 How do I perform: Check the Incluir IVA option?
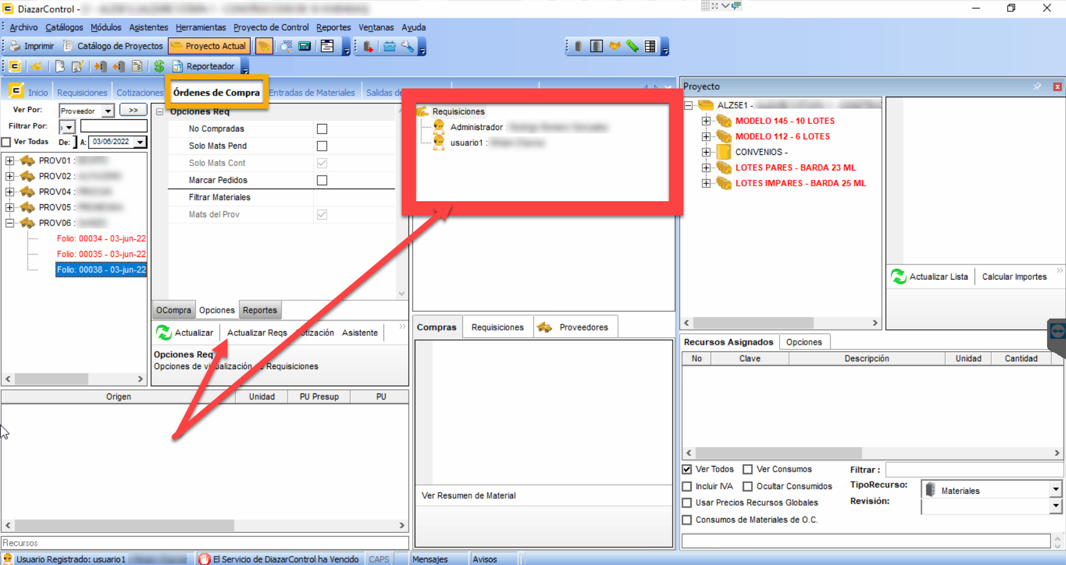point(687,487)
